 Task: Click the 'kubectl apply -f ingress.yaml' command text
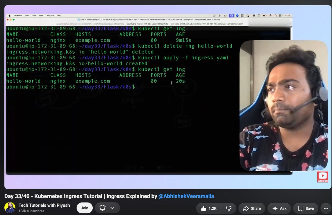coord(183,57)
